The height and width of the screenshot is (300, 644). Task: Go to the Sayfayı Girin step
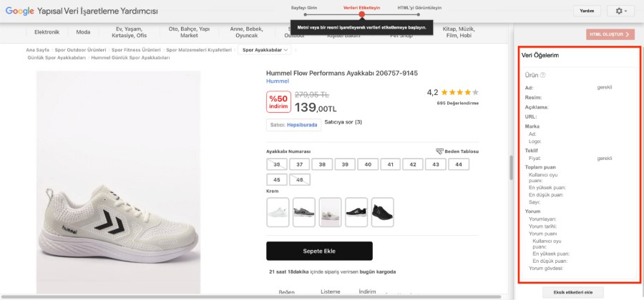coord(303,7)
